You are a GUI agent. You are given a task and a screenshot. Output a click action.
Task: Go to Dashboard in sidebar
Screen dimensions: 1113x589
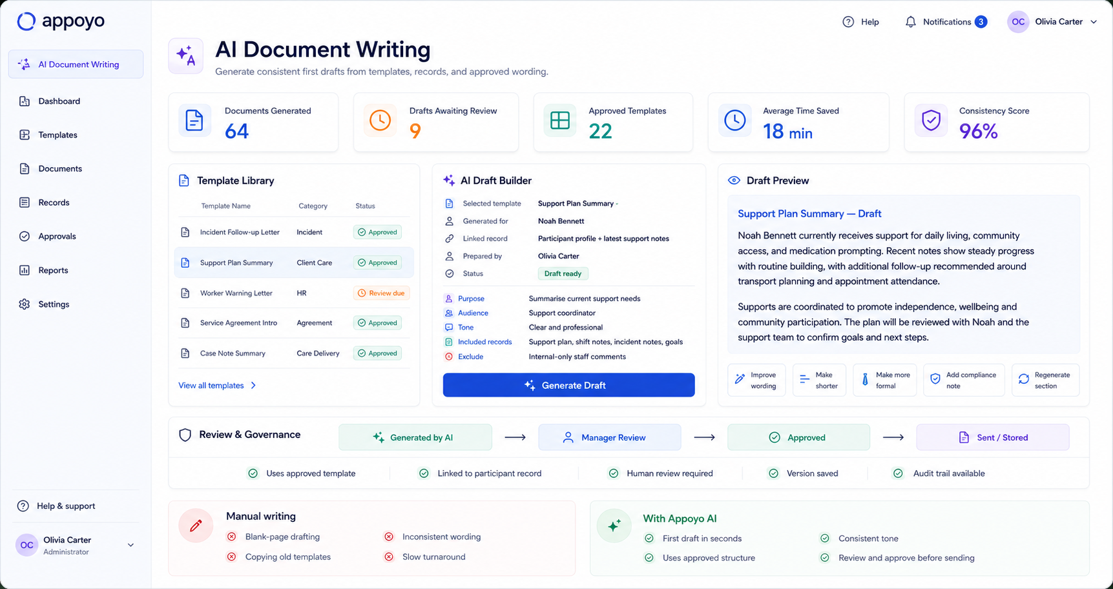pyautogui.click(x=59, y=101)
